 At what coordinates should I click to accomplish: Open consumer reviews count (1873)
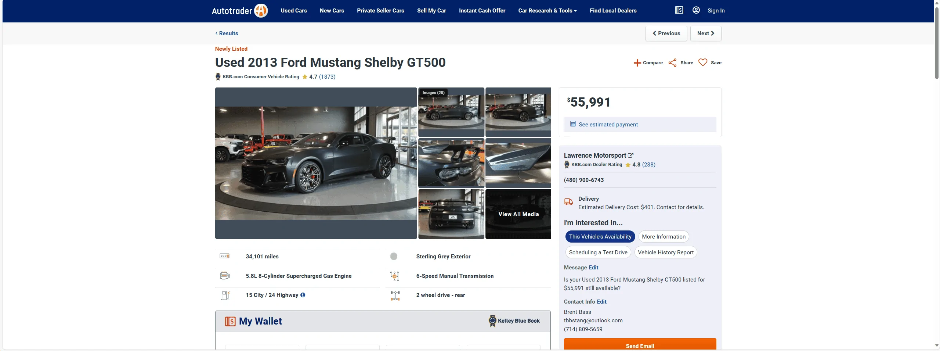(x=327, y=77)
